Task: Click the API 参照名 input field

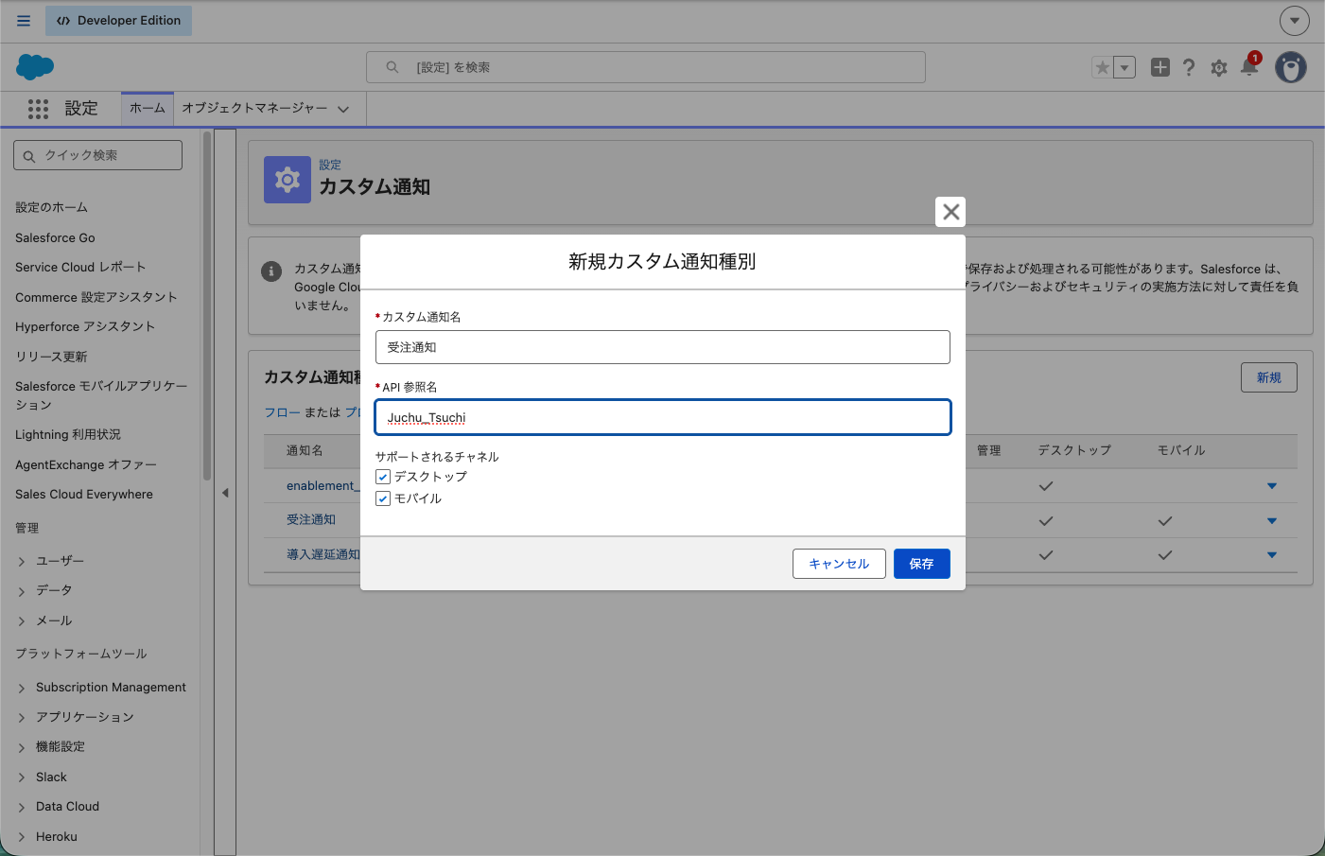Action: point(663,417)
